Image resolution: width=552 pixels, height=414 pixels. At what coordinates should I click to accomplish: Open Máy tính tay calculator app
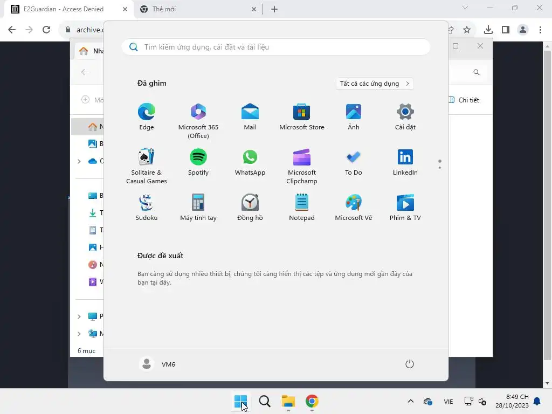[198, 208]
